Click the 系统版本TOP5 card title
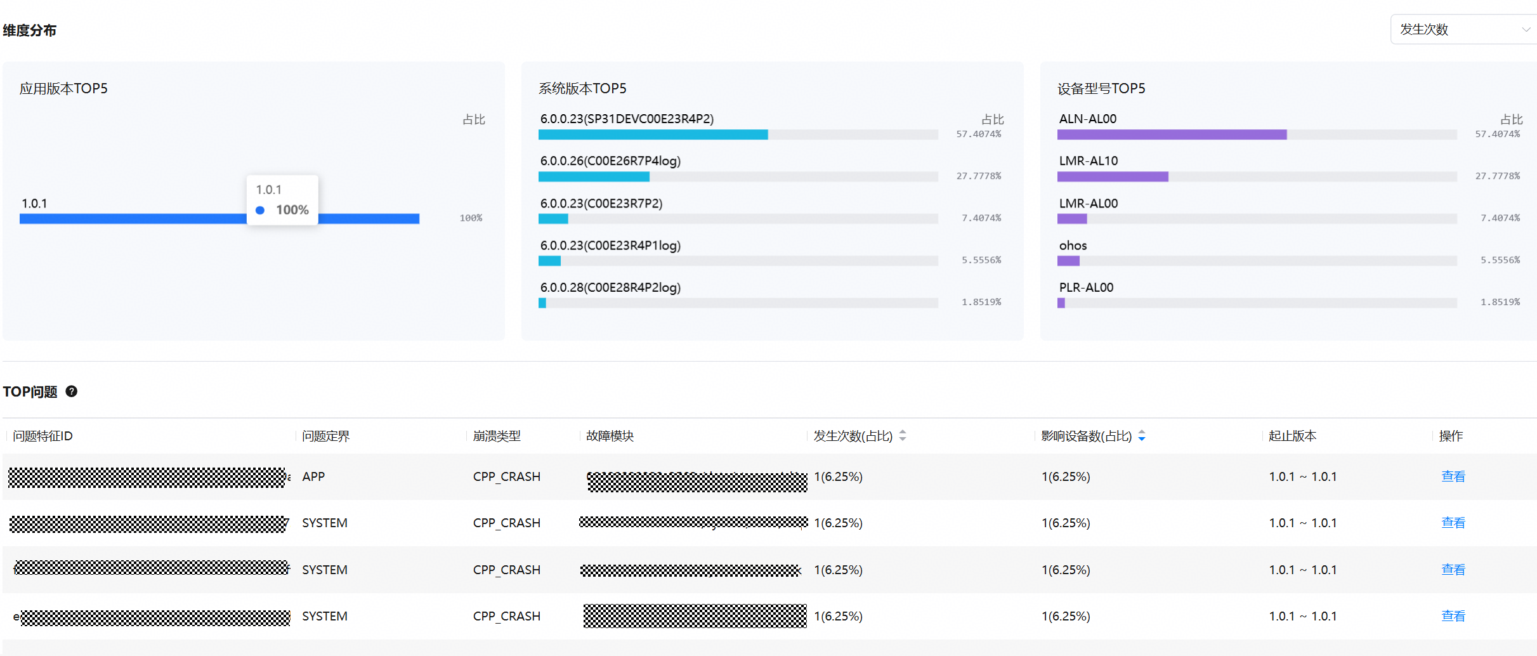 click(582, 88)
